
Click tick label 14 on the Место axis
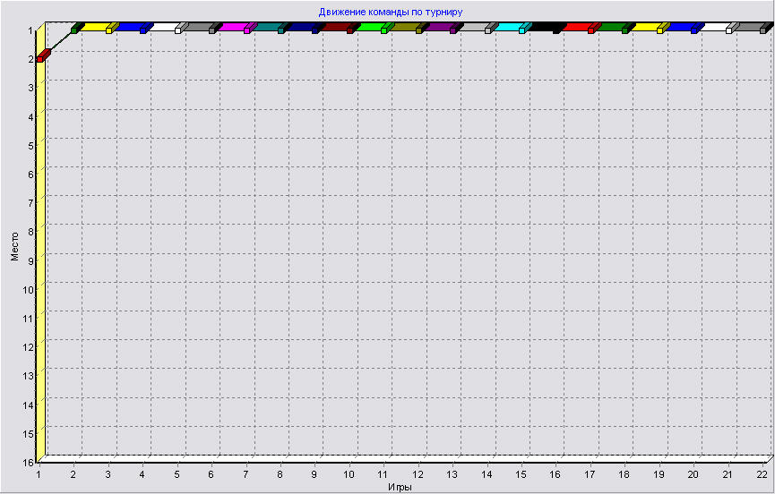tap(28, 405)
